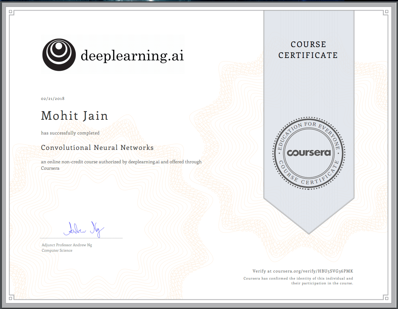This screenshot has width=398, height=309.
Task: Click the top-left corner square ornament
Action: point(11,12)
